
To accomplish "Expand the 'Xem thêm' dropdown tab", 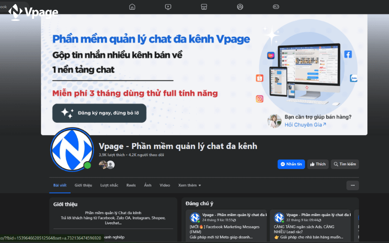I will [x=190, y=186].
